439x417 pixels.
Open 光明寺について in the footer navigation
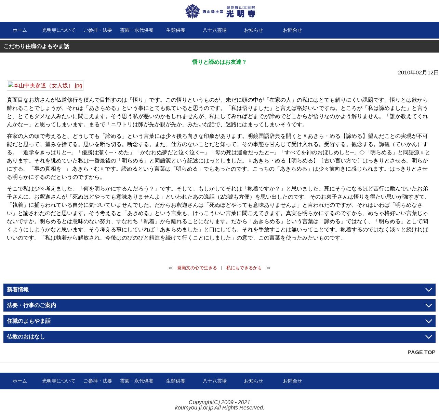pyautogui.click(x=59, y=381)
